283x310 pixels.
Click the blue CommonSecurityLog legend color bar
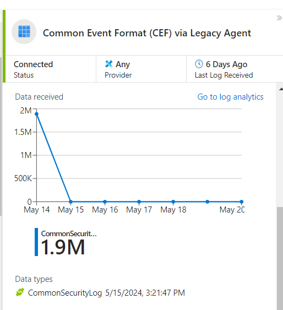[36, 242]
